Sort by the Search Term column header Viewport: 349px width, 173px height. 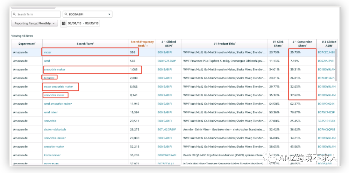point(85,44)
